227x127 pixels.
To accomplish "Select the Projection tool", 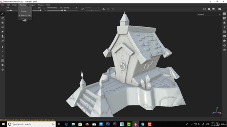I will (x=2, y=23).
